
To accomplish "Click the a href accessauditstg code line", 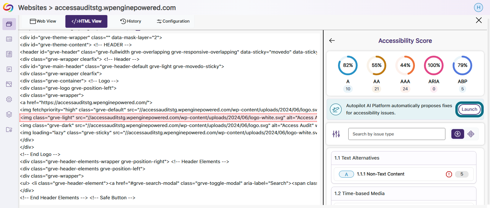I will 86,103.
